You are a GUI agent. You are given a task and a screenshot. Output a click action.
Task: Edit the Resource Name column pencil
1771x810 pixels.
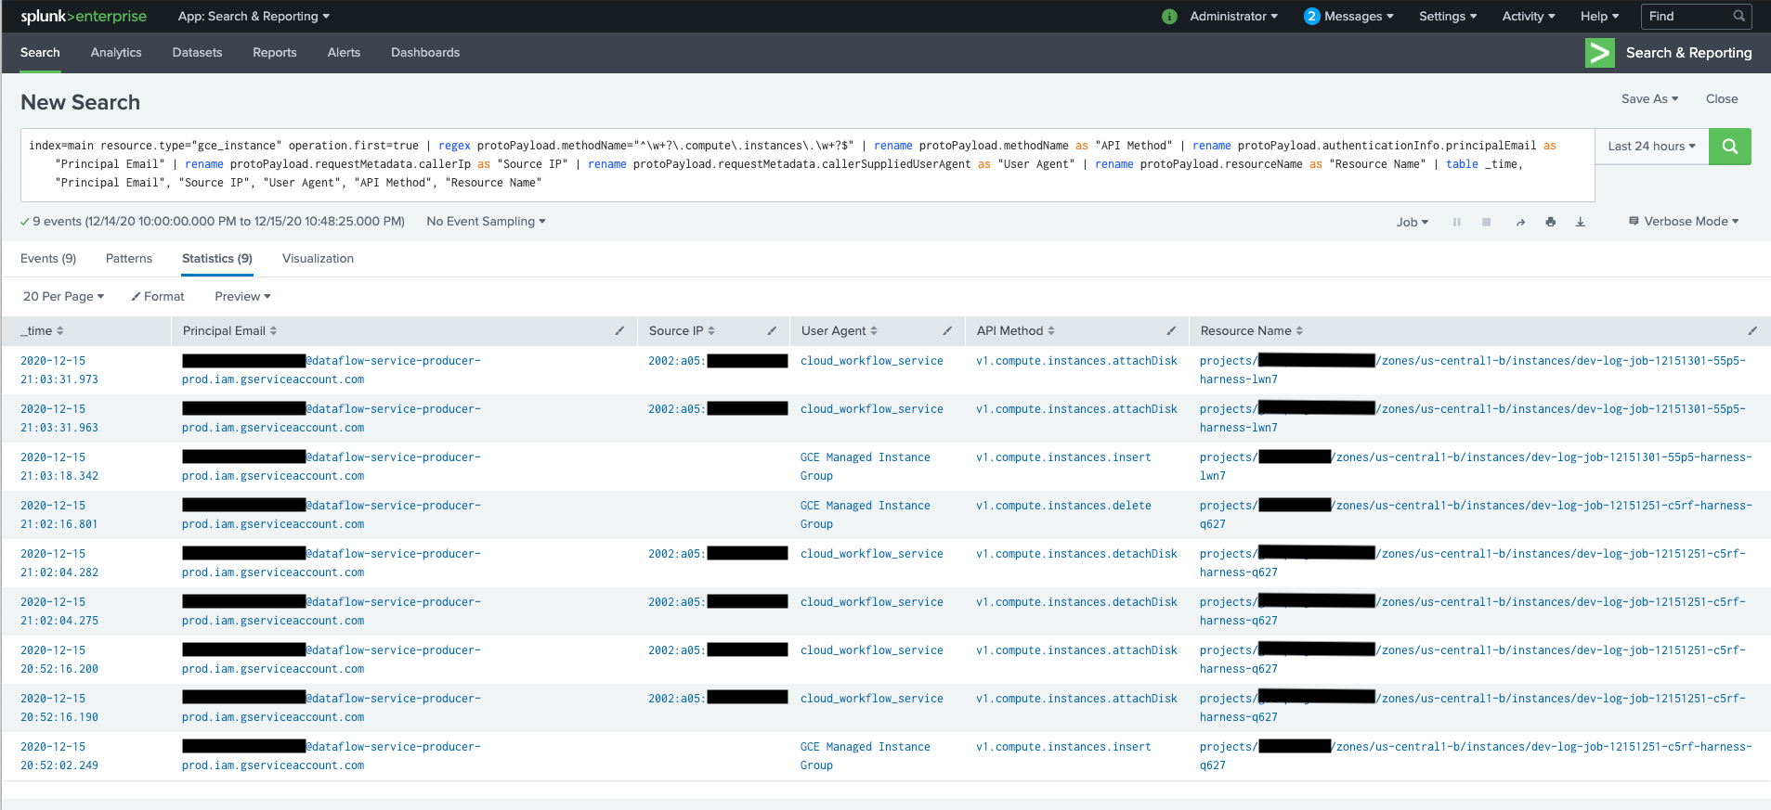click(x=1752, y=331)
